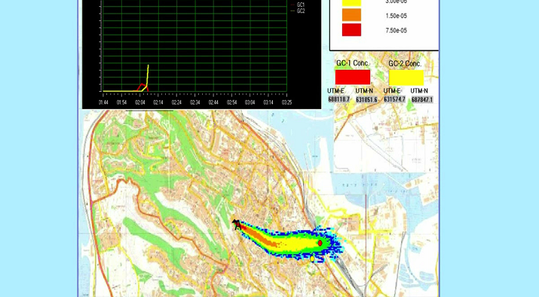The height and width of the screenshot is (297, 539).
Task: Pick the yellow 3.00e-06 legend swatch
Action: click(351, 3)
